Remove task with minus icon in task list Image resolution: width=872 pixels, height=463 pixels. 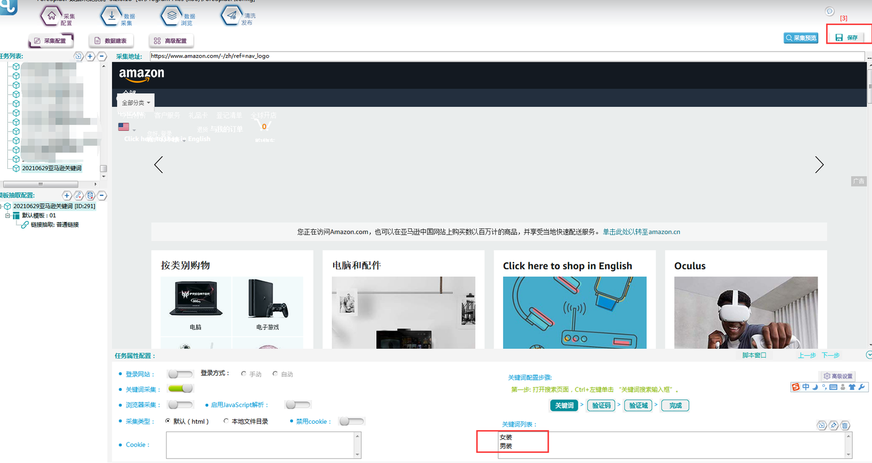pyautogui.click(x=102, y=56)
